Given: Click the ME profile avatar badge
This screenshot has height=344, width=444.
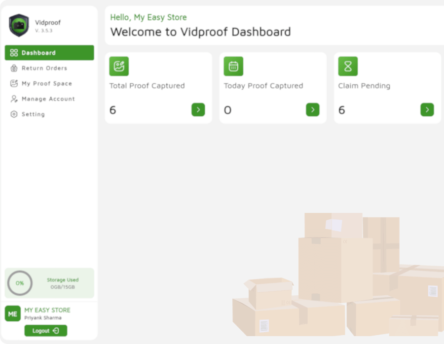Looking at the screenshot, I should click(13, 313).
